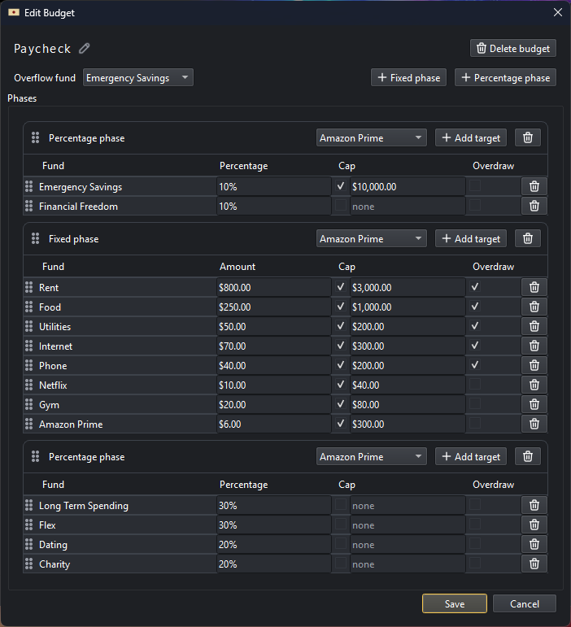Screen dimensions: 571x627
Task: Grab the first Percentage phase drag handle
Action: [x=35, y=138]
